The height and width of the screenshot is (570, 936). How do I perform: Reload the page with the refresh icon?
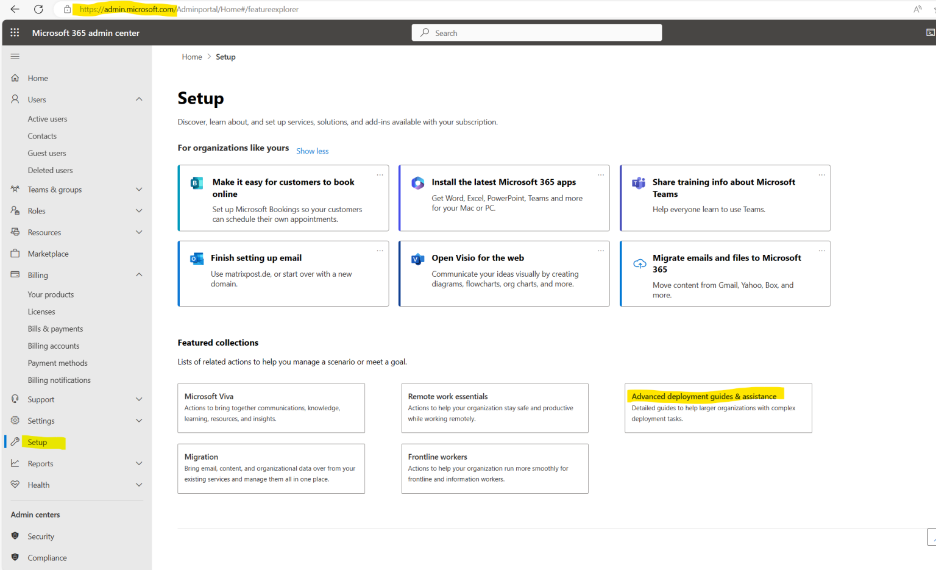click(38, 9)
